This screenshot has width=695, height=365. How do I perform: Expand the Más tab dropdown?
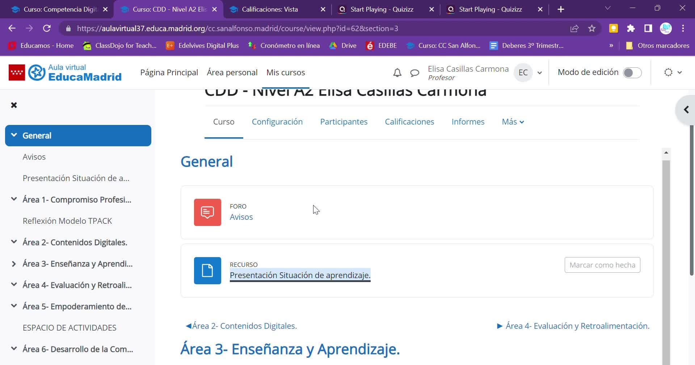click(x=513, y=122)
